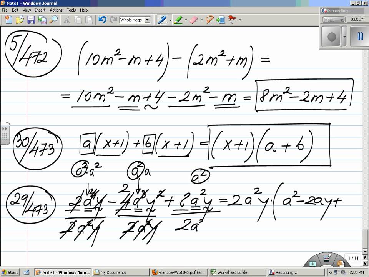This screenshot has width=369, height=277.
Task: Undo the last ink stroke
Action: (102, 20)
